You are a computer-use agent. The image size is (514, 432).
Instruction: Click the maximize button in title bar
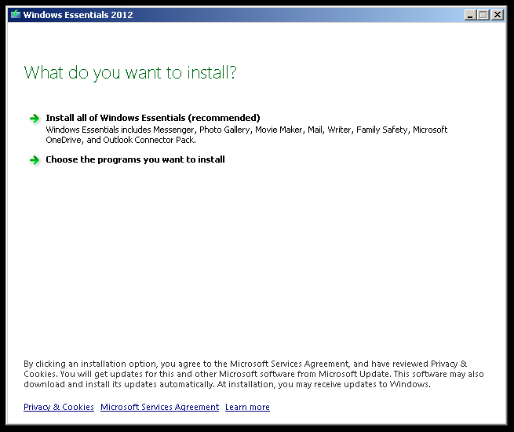click(x=483, y=15)
